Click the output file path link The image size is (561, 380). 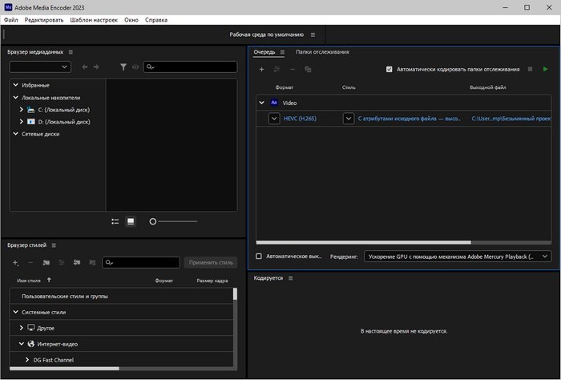click(511, 119)
